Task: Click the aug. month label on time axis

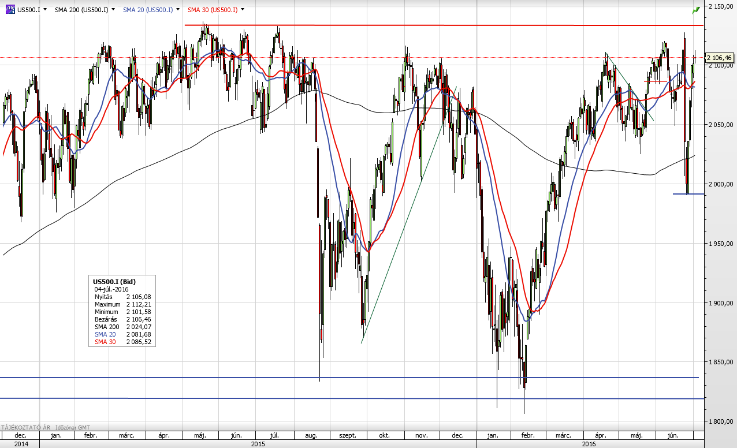Action: (x=311, y=435)
